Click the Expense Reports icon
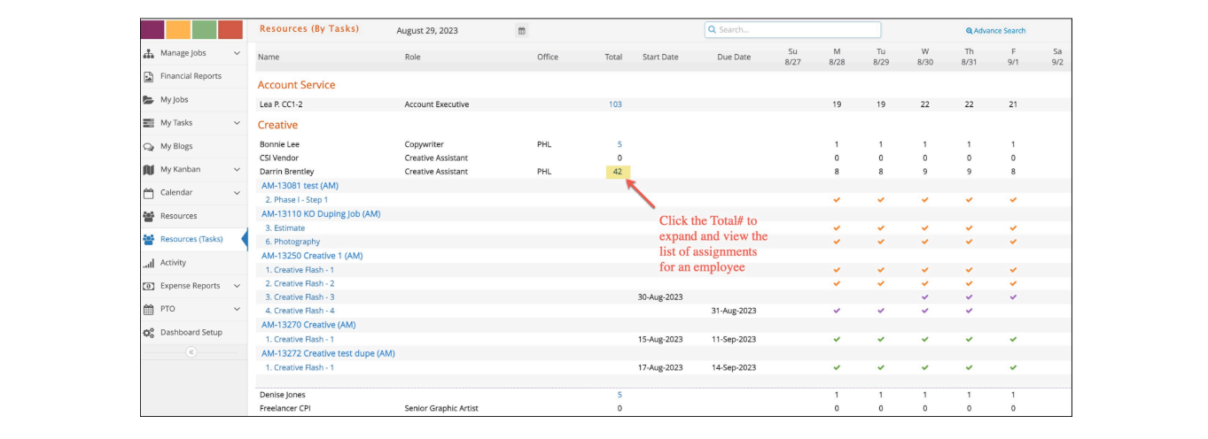 click(149, 286)
